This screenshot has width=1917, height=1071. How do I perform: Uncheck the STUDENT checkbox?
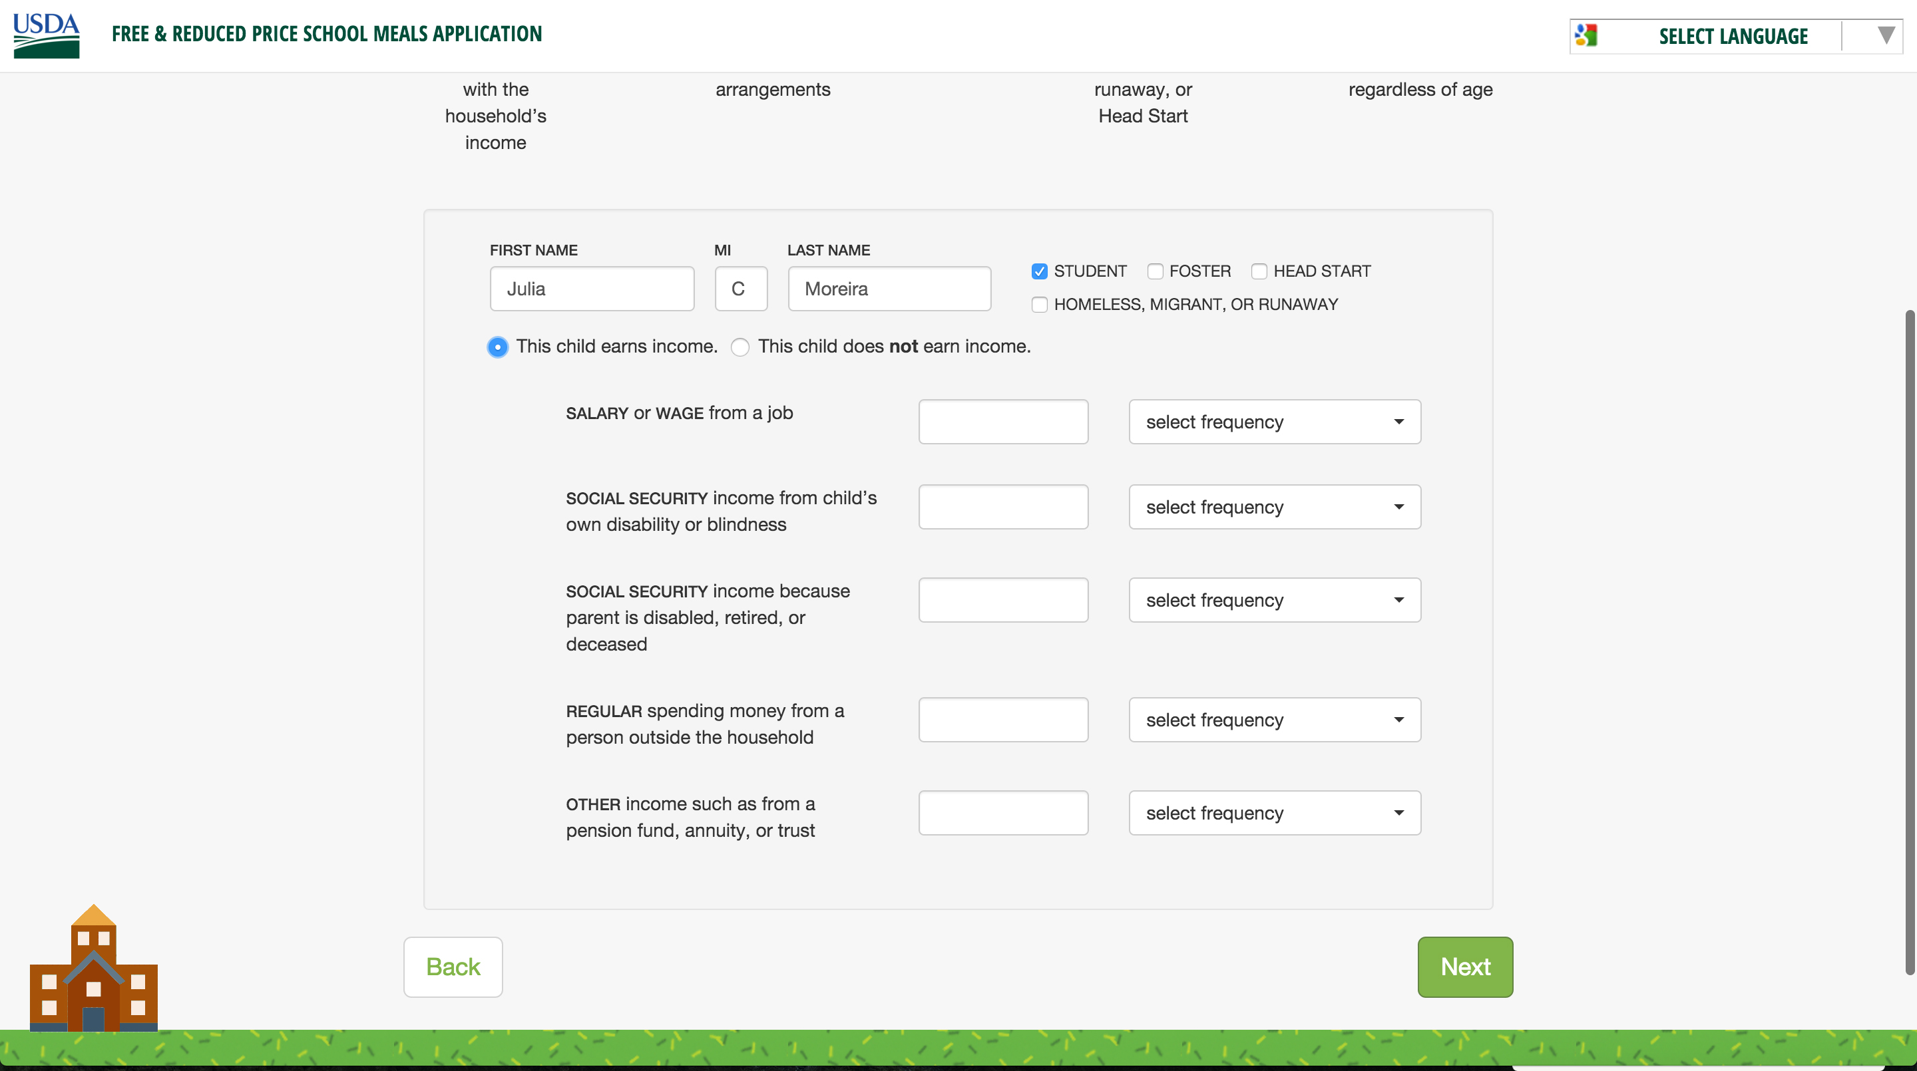point(1039,271)
